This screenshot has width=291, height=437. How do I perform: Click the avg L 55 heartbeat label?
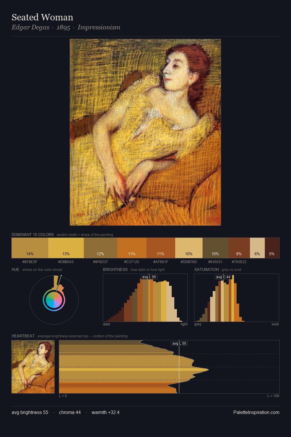[179, 343]
